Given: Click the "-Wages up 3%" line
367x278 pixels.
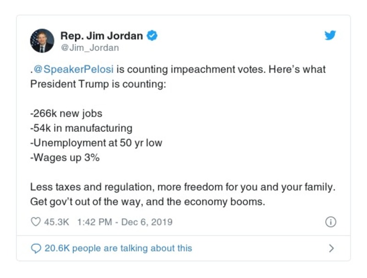Looking at the screenshot, I should [65, 157].
